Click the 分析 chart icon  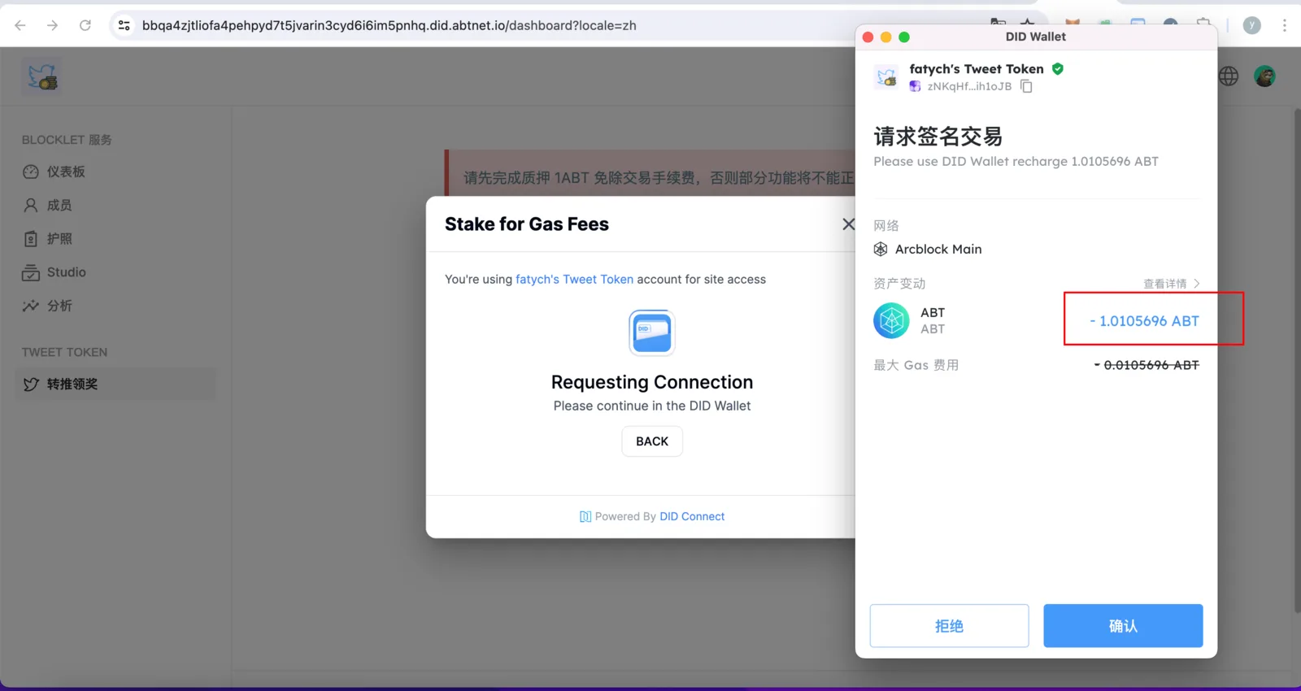[x=31, y=306]
